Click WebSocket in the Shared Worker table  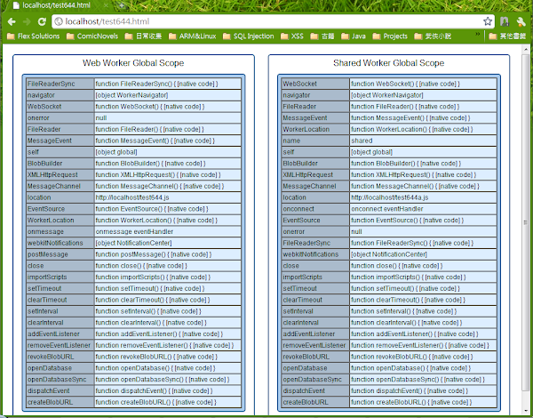coord(315,84)
